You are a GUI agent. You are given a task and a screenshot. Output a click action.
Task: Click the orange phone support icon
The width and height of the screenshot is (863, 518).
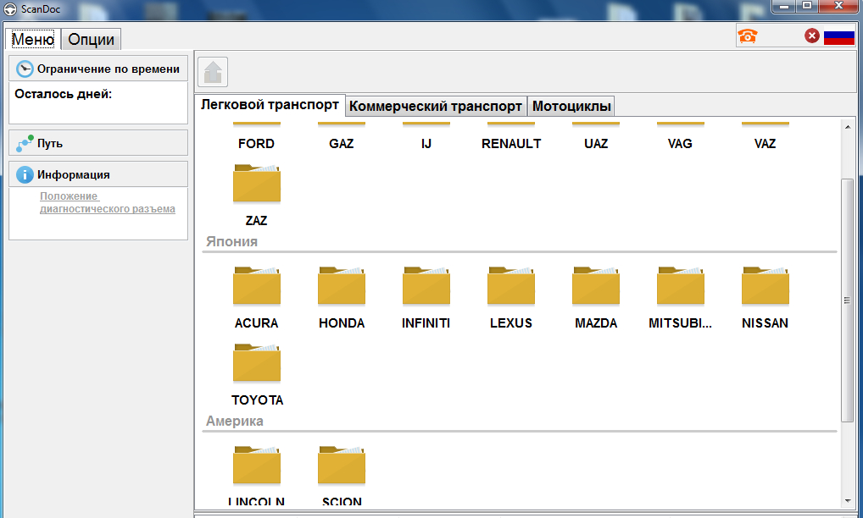(x=748, y=36)
